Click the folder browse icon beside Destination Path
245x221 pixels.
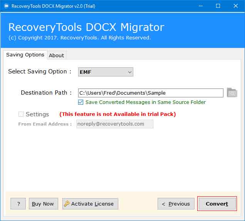(x=232, y=92)
